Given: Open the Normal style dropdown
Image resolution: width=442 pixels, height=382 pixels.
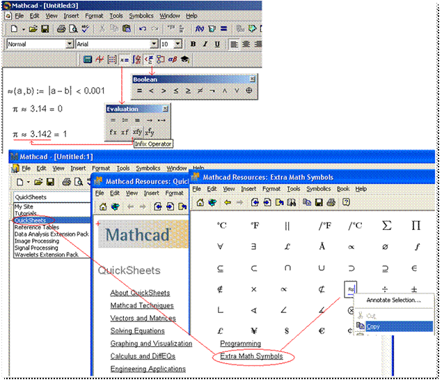Looking at the screenshot, I should tap(70, 44).
